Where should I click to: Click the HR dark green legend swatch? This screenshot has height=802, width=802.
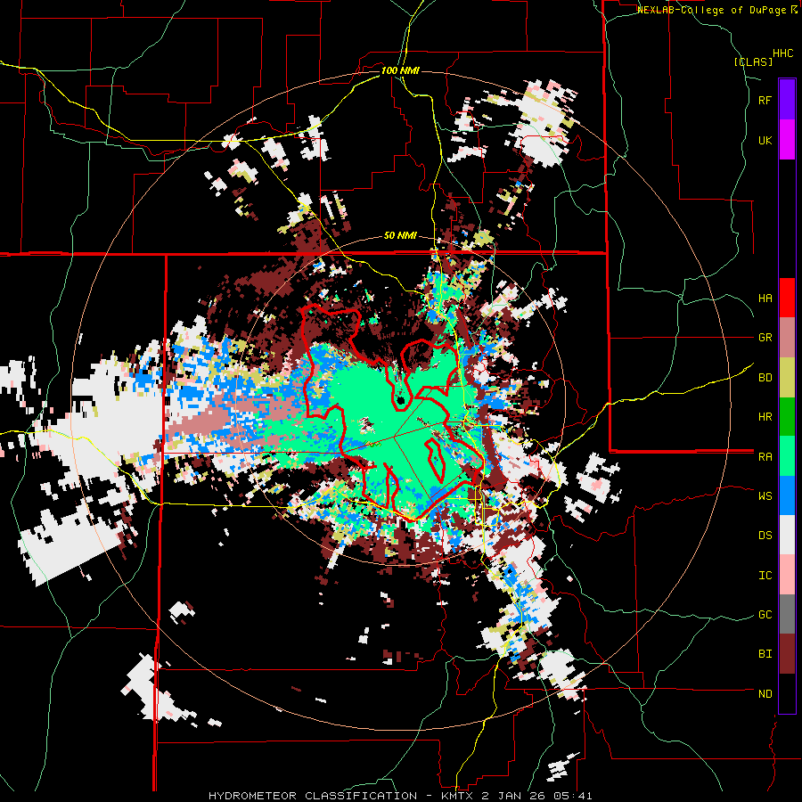(x=787, y=416)
